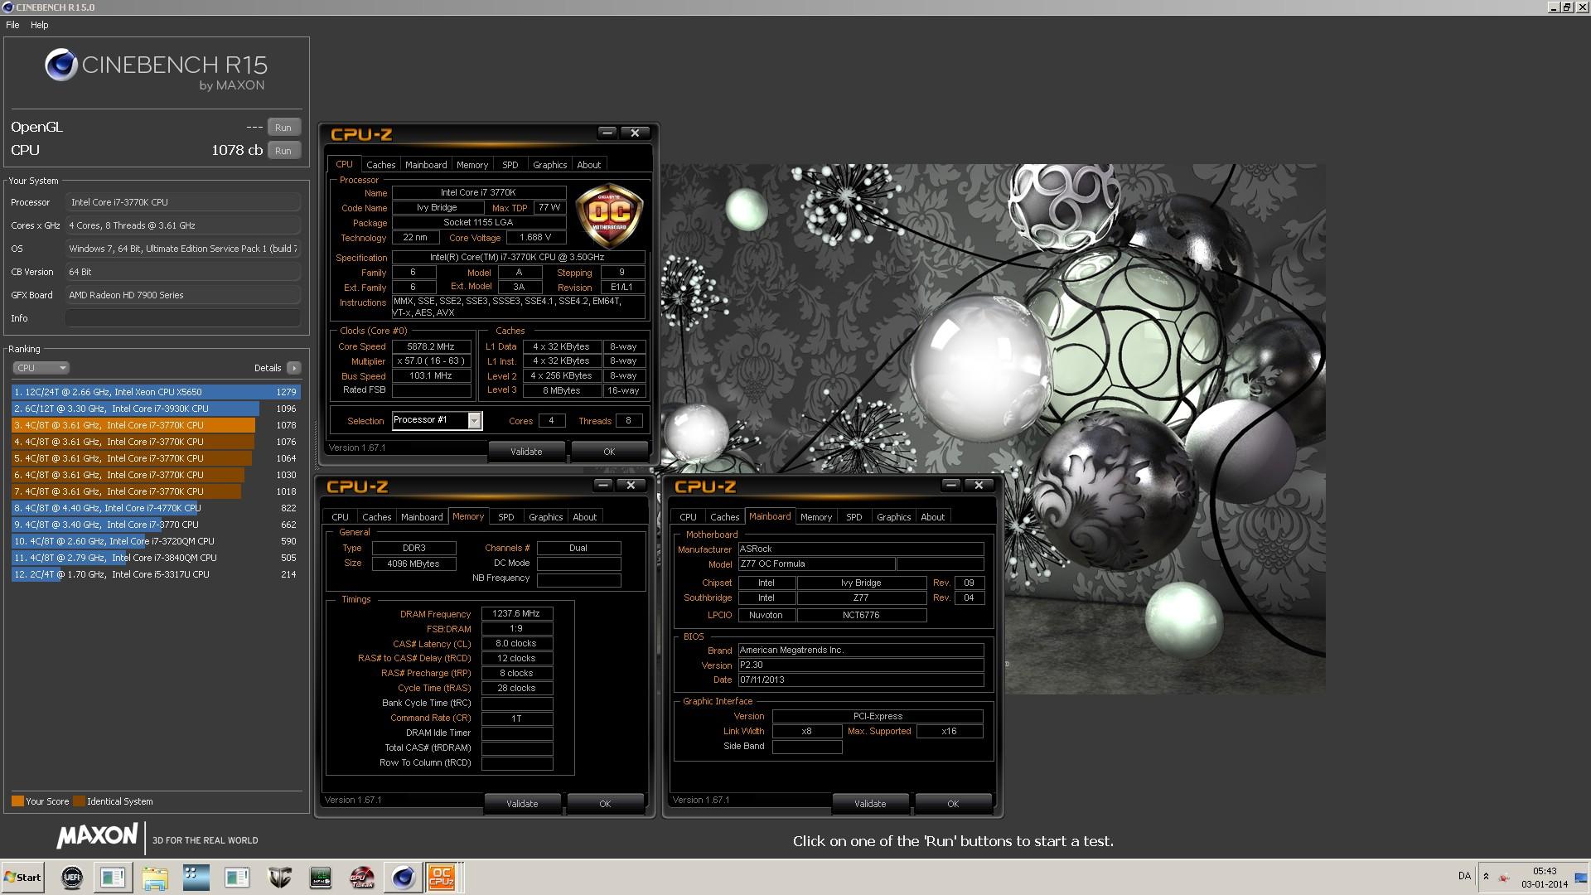Switch to Cinebench via its taskbar sphere icon
Viewport: 1591px width, 895px height.
pyautogui.click(x=404, y=877)
